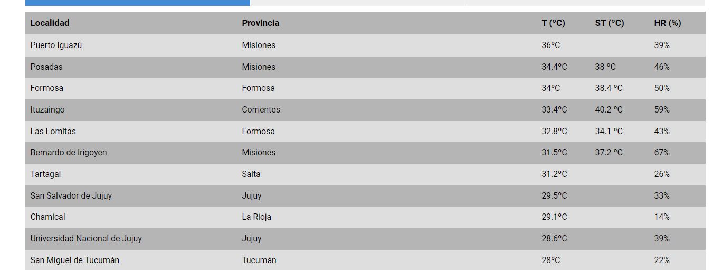Open the rightmost gray tab at top

click(x=586, y=3)
